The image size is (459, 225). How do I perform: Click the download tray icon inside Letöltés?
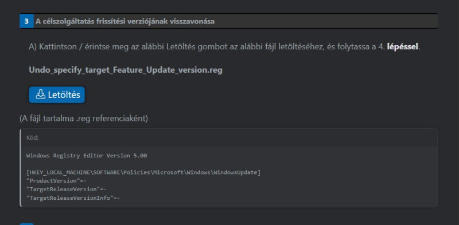(41, 94)
